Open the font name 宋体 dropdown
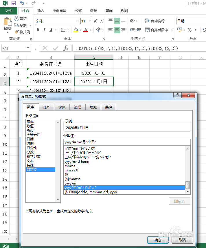 [x=78, y=21]
